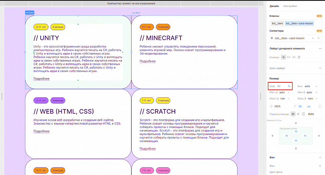Select the fixed size icon next to Размер
This screenshot has height=175, width=325.
coord(283,57)
